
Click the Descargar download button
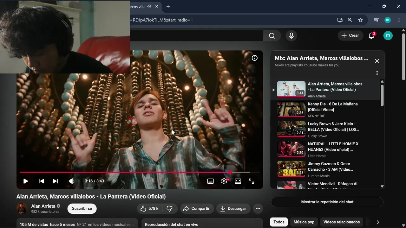click(233, 209)
